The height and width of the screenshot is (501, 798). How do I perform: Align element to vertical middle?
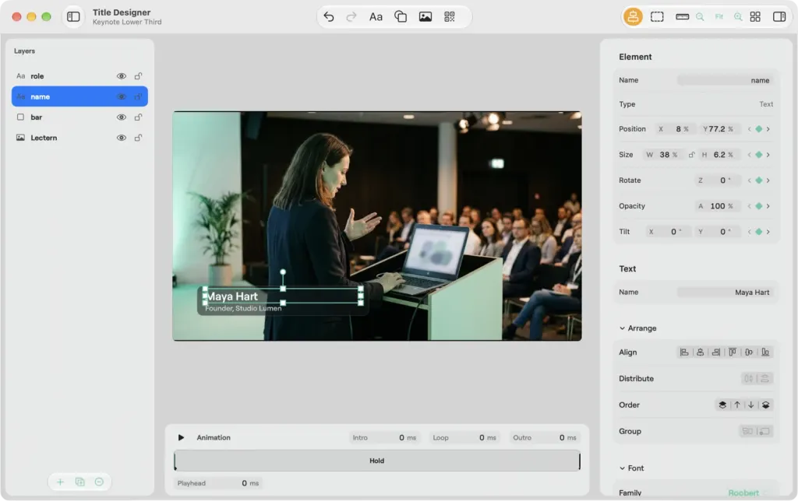tap(749, 352)
